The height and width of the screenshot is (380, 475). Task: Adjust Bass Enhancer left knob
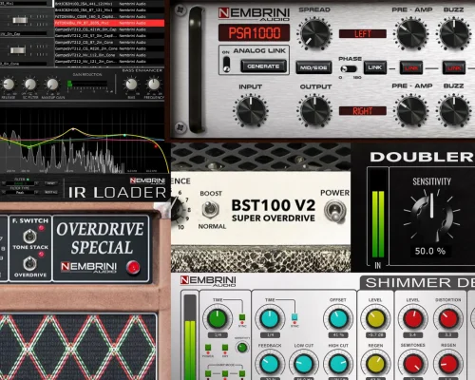point(131,85)
